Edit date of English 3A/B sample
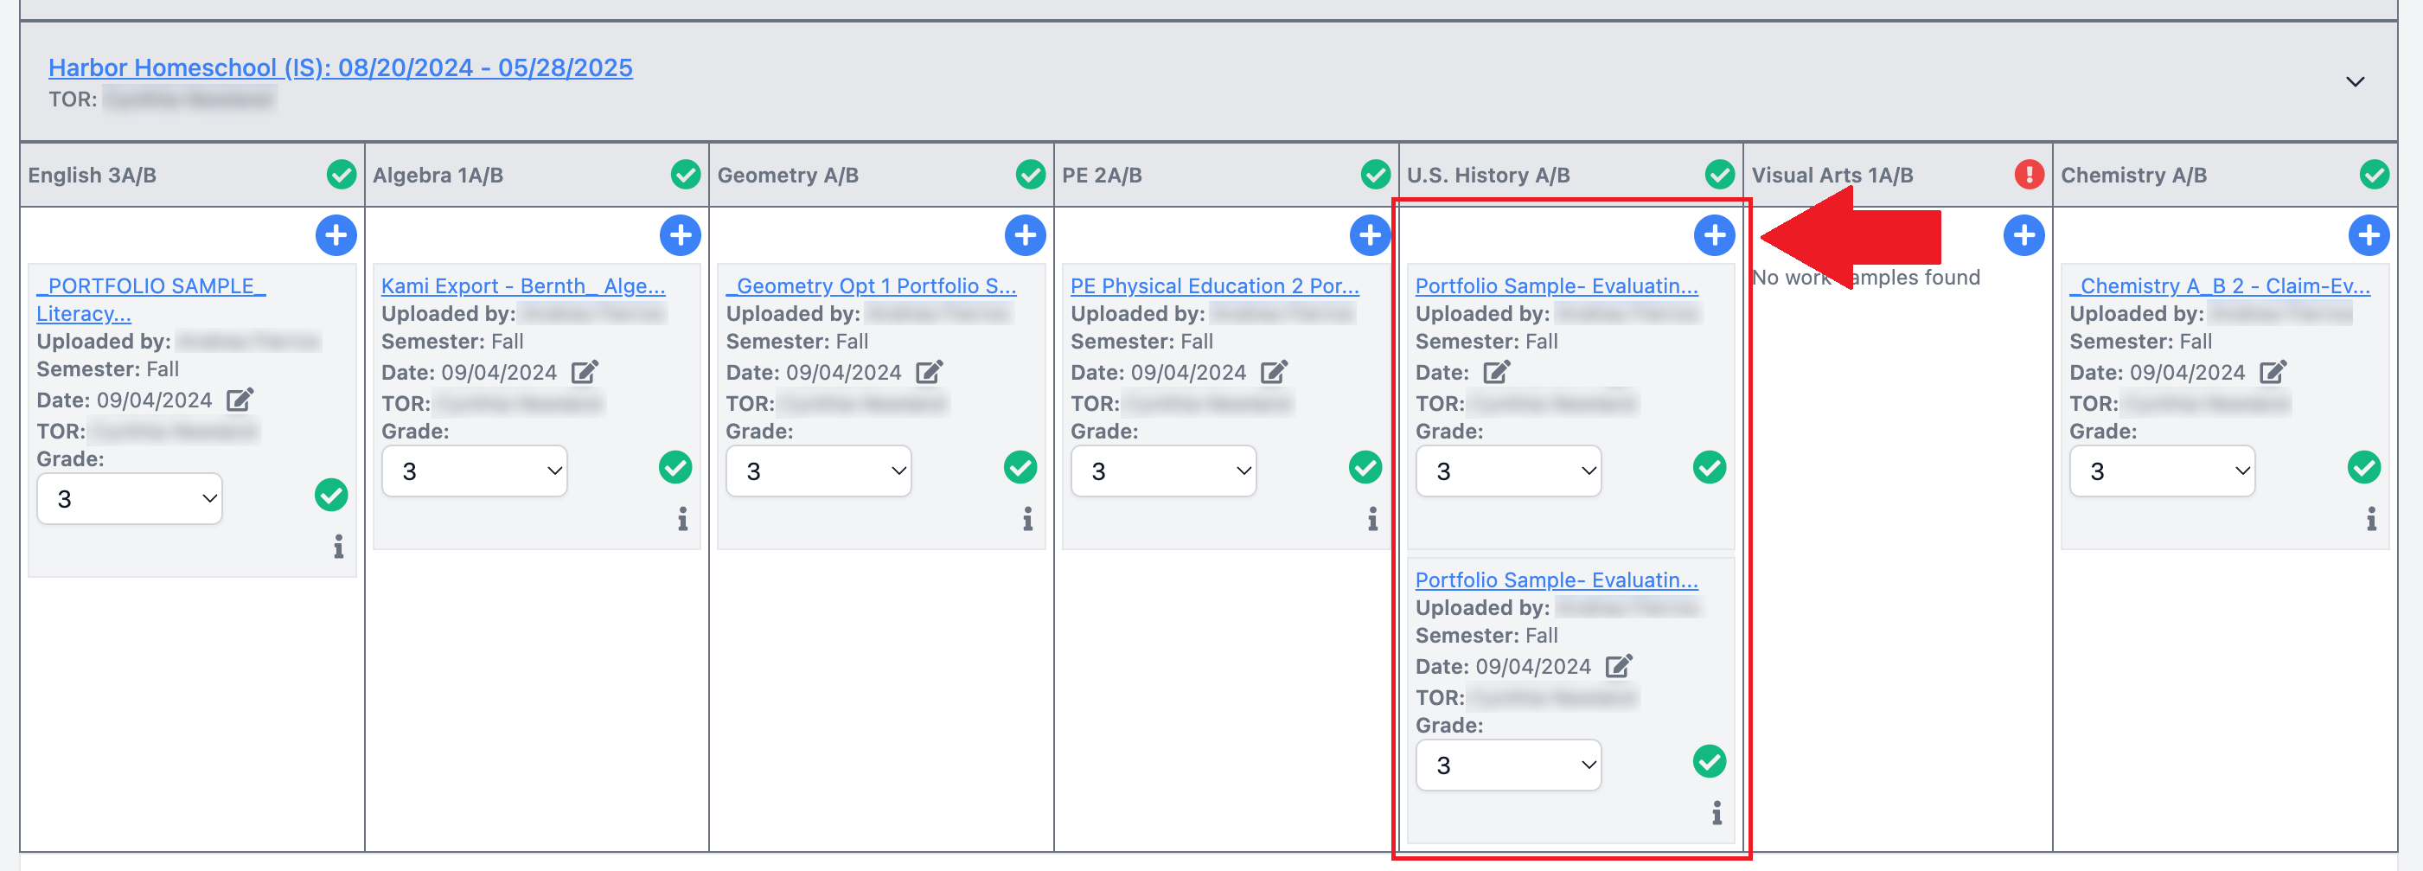The height and width of the screenshot is (871, 2423). (x=240, y=400)
